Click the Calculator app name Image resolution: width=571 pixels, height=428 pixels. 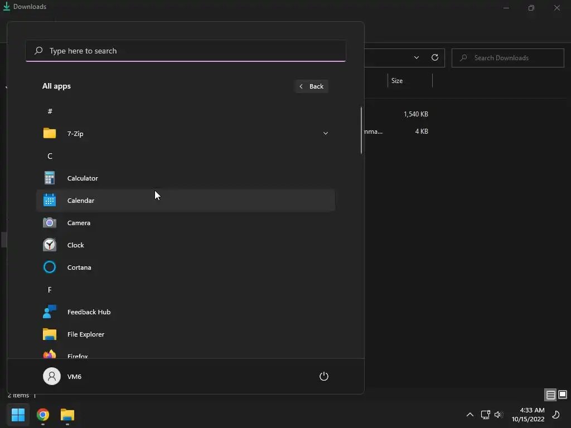(x=83, y=178)
